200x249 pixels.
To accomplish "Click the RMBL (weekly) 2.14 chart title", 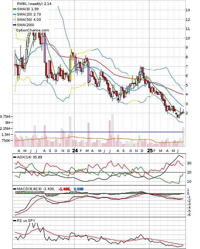I will click(34, 4).
